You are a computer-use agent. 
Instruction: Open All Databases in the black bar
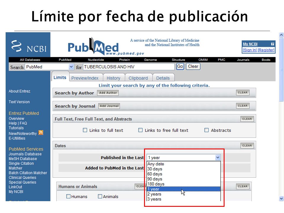point(30,60)
